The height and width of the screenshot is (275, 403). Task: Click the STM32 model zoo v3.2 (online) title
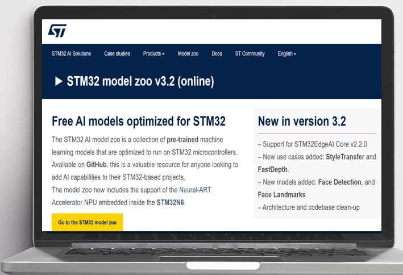(x=140, y=81)
